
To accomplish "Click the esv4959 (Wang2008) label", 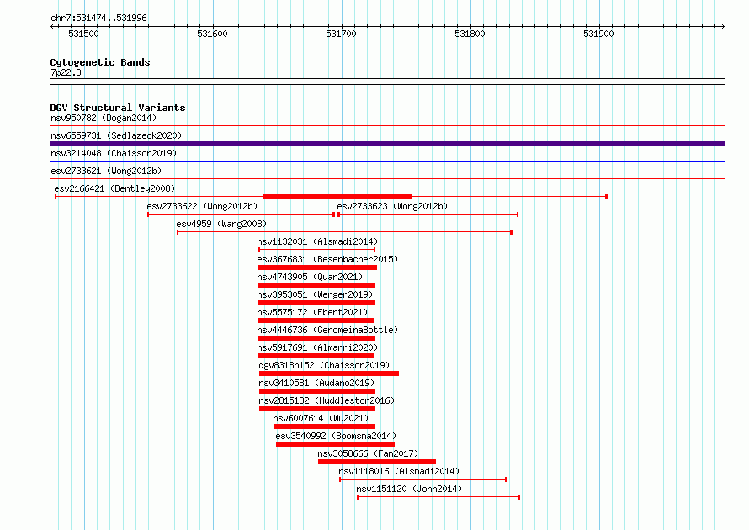I will point(221,224).
